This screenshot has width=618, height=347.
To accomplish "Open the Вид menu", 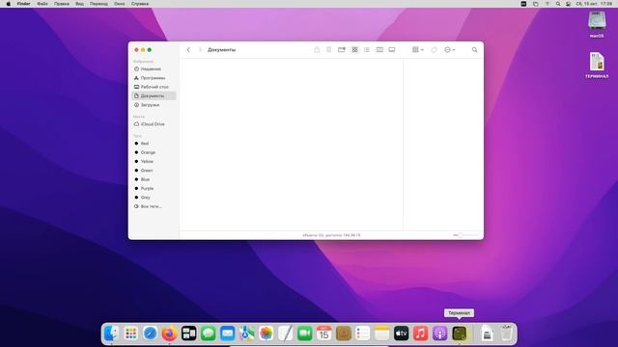I will point(79,4).
